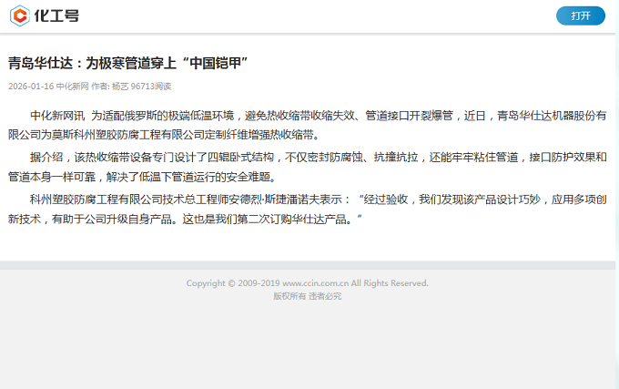
Task: Click the source name 中化新网
Action: coord(72,87)
